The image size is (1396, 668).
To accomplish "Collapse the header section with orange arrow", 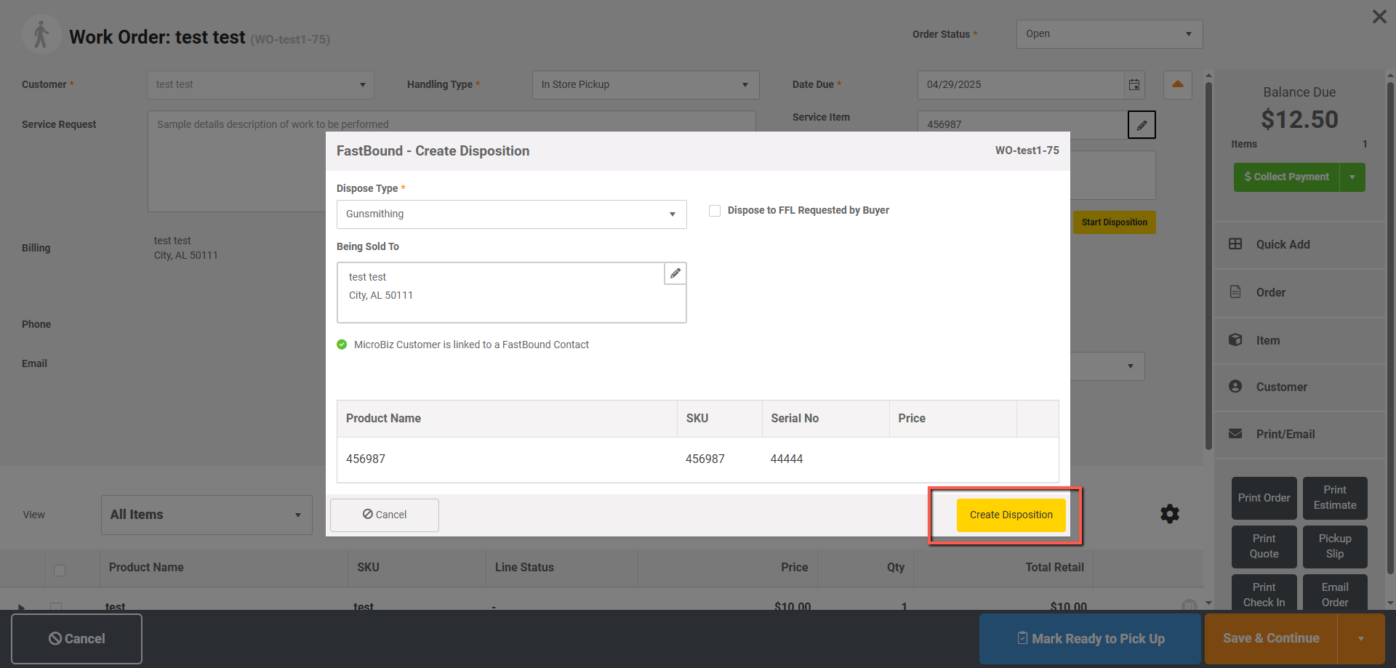I will tap(1178, 84).
